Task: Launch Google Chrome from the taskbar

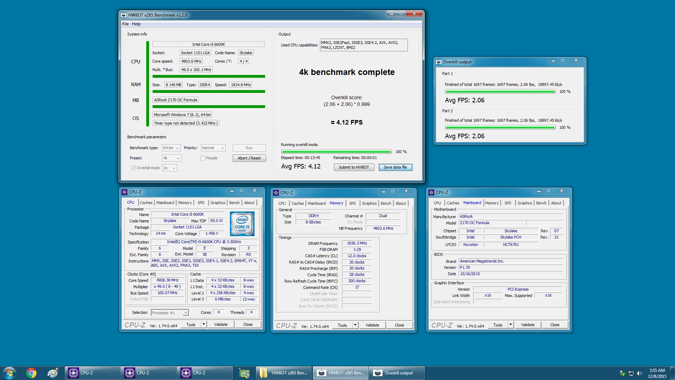Action: [x=31, y=373]
